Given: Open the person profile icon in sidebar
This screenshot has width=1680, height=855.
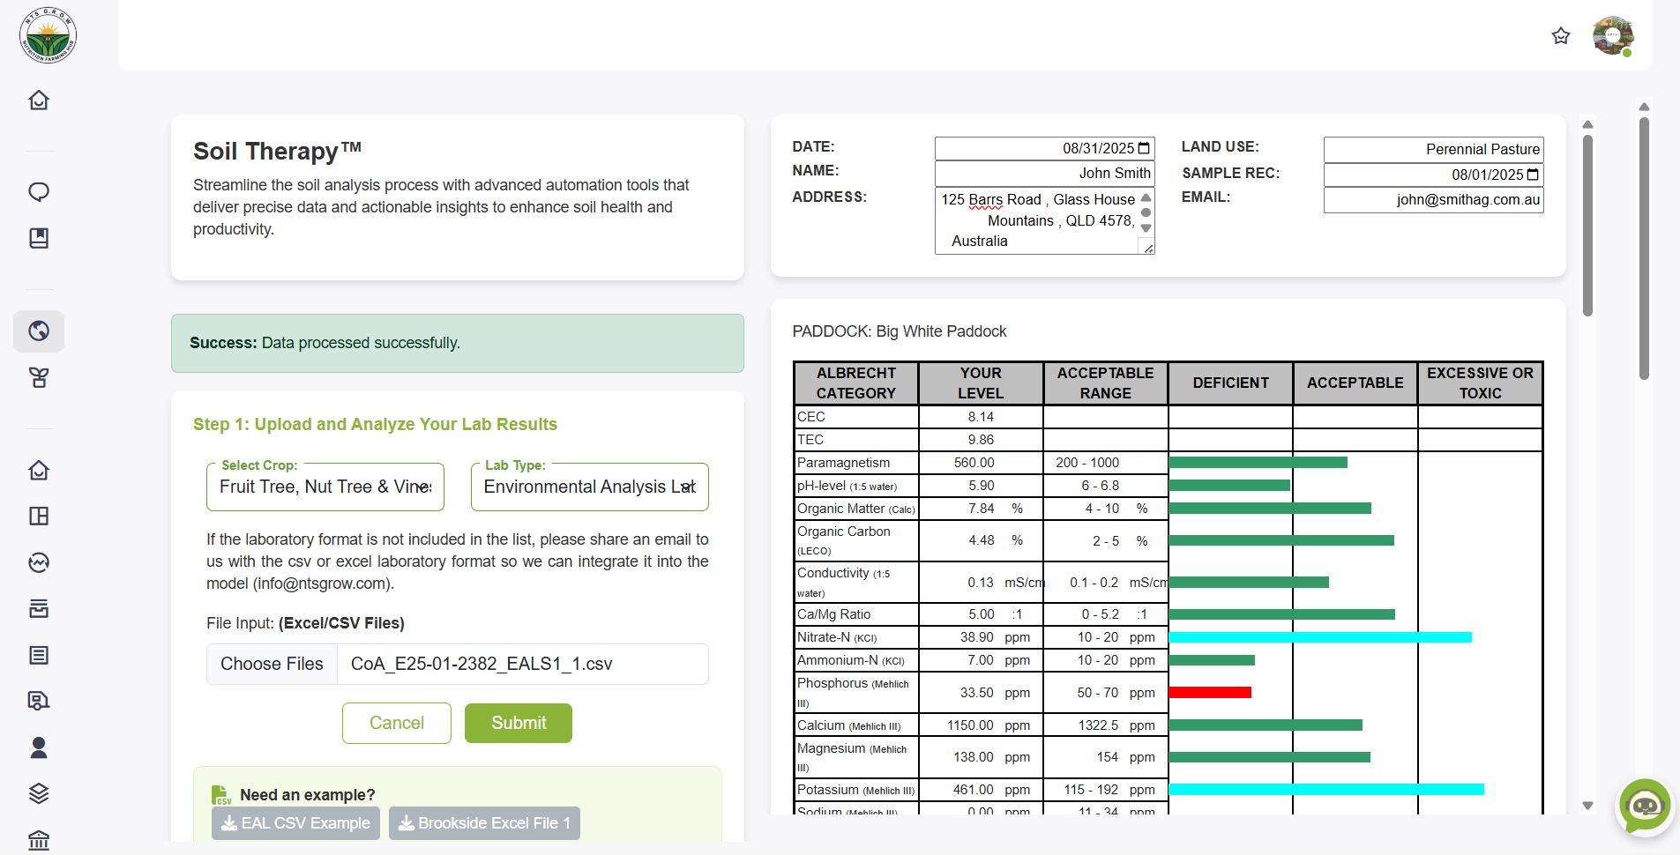Looking at the screenshot, I should tap(39, 747).
